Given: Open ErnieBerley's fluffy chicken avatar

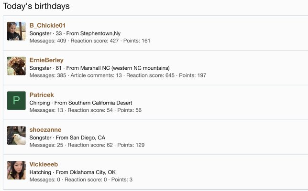Looking at the screenshot, I should pyautogui.click(x=16, y=66).
